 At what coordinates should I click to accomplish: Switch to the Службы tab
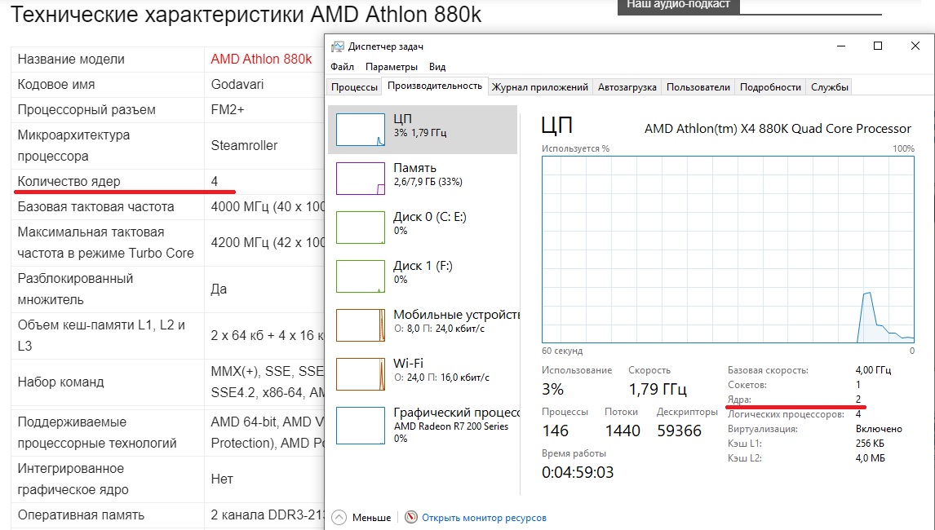click(x=830, y=87)
